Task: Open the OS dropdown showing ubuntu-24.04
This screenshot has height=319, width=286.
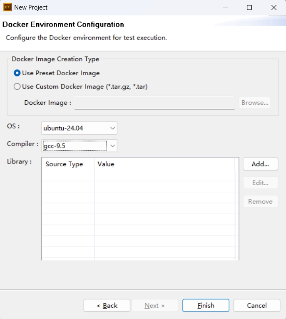Action: coord(79,128)
